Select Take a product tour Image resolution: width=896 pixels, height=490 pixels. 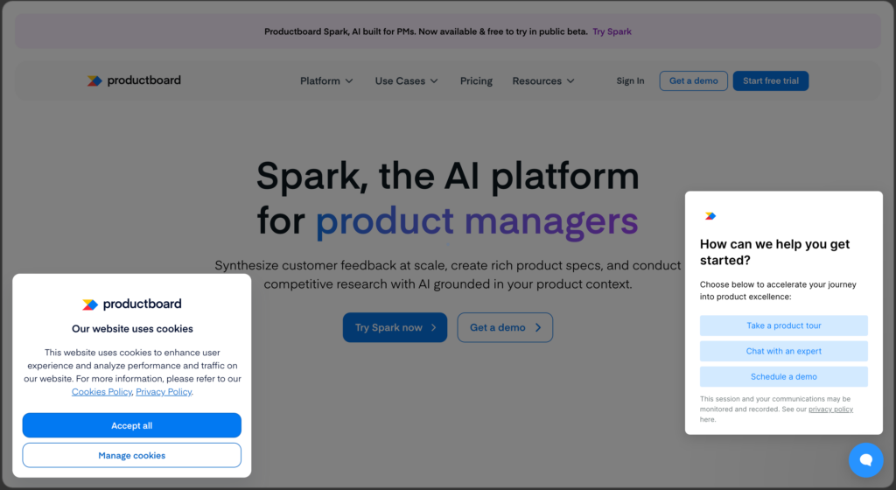click(783, 325)
